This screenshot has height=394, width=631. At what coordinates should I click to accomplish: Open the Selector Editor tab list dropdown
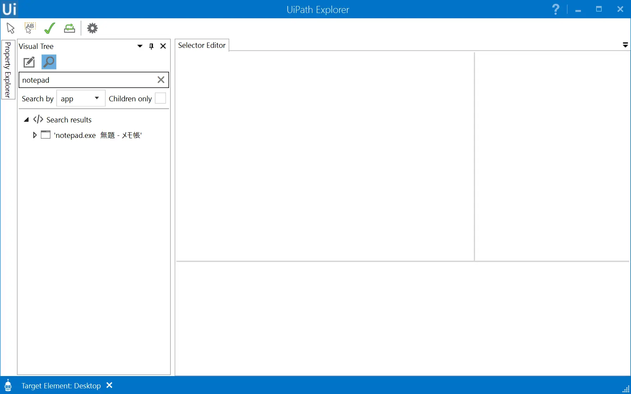[x=625, y=45]
